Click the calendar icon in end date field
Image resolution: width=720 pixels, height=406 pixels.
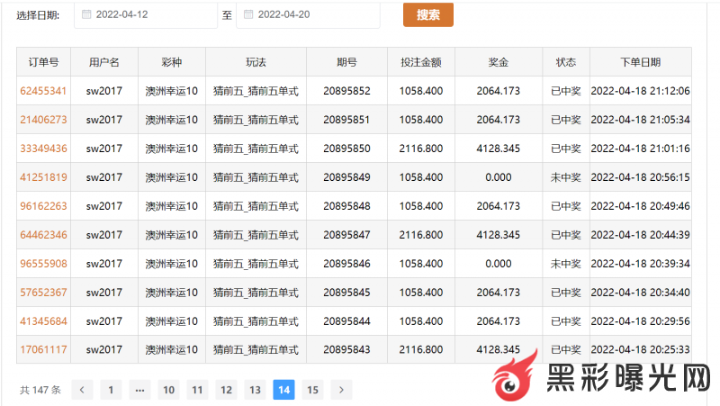(248, 14)
